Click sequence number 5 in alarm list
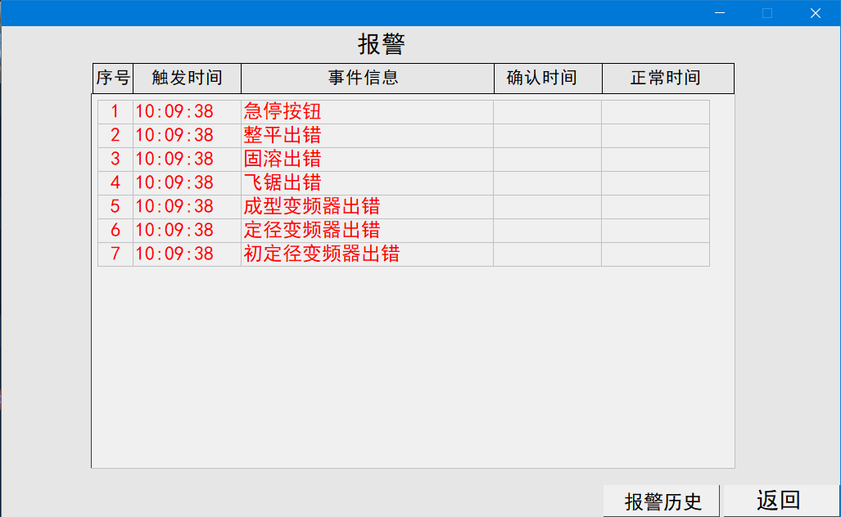This screenshot has width=841, height=517. coord(115,206)
